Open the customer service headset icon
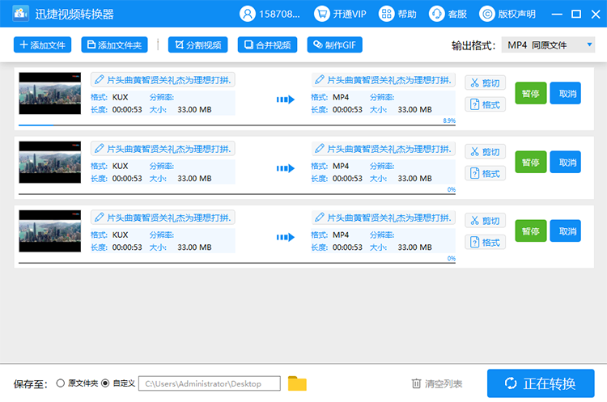This screenshot has height=402, width=607. point(437,15)
